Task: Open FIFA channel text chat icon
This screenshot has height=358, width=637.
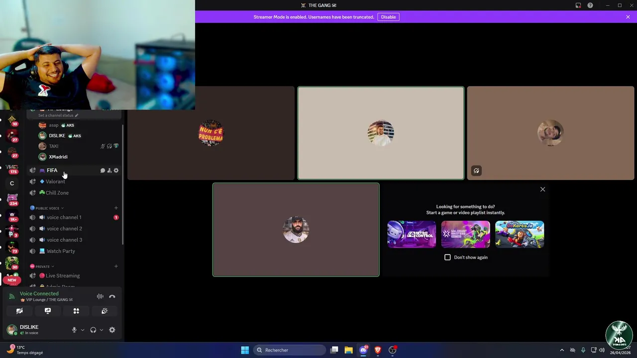Action: click(x=103, y=171)
